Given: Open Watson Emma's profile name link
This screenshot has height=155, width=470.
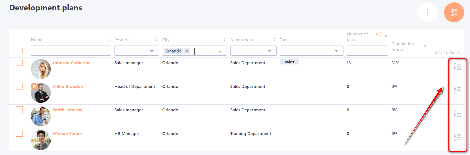Looking at the screenshot, I should pos(67,134).
